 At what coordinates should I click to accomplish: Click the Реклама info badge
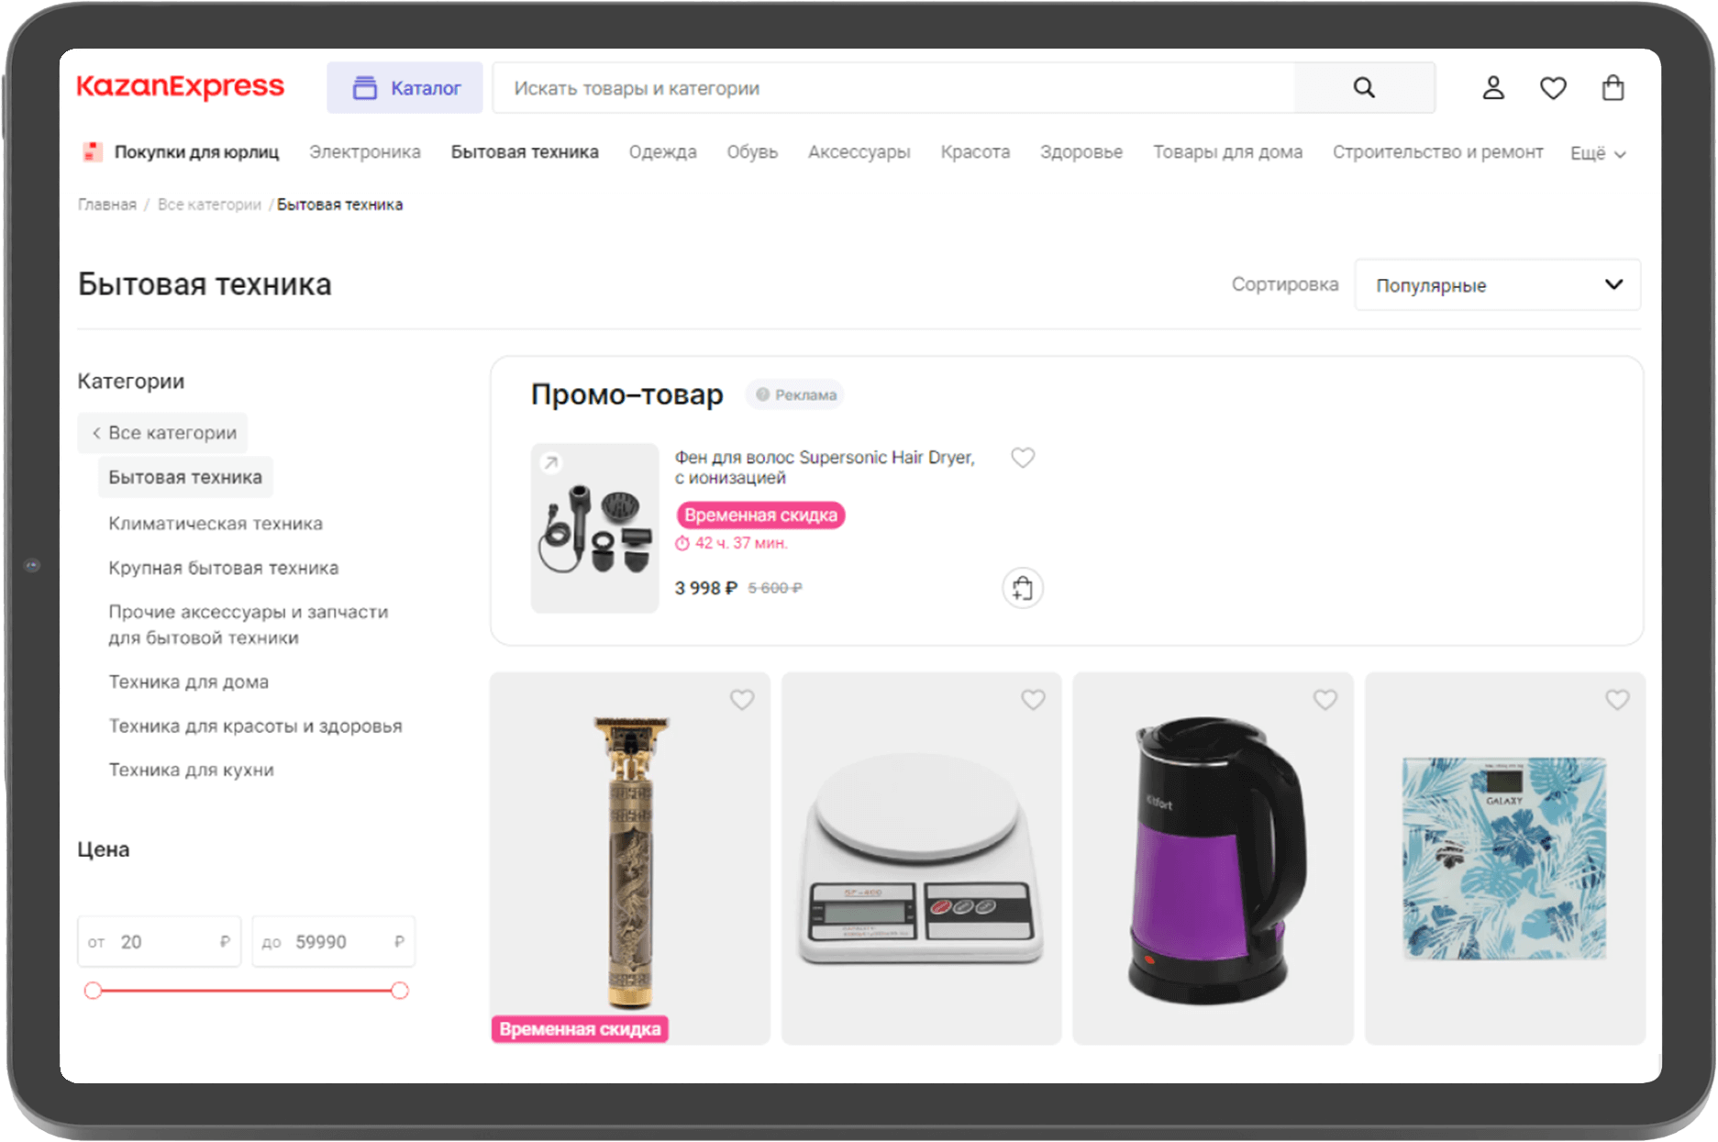tap(795, 394)
